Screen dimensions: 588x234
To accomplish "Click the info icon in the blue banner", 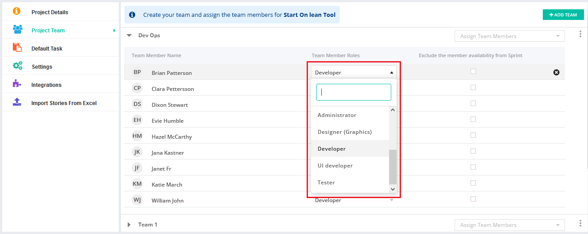I will coord(132,15).
